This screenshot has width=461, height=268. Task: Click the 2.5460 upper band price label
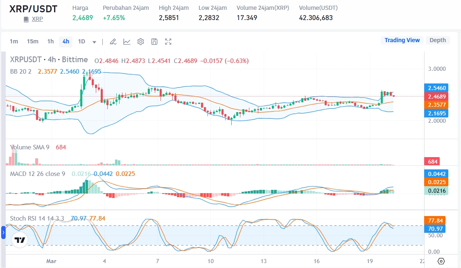click(436, 88)
